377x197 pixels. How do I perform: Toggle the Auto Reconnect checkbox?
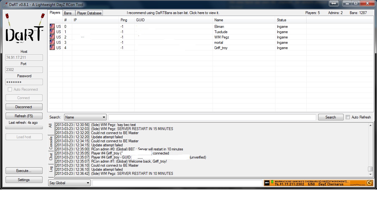pyautogui.click(x=10, y=89)
